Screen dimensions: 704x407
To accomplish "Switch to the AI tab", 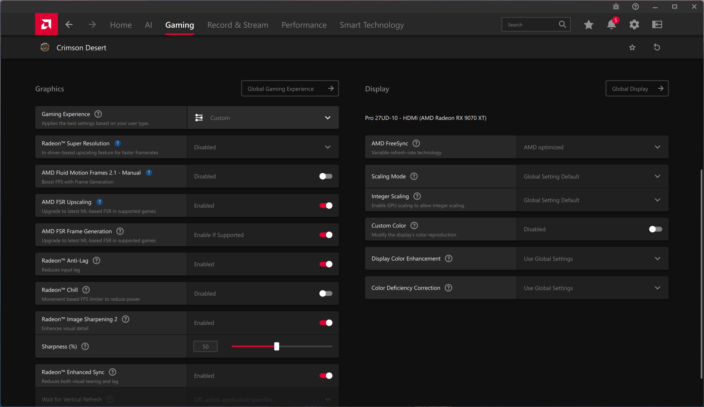I will click(x=148, y=25).
